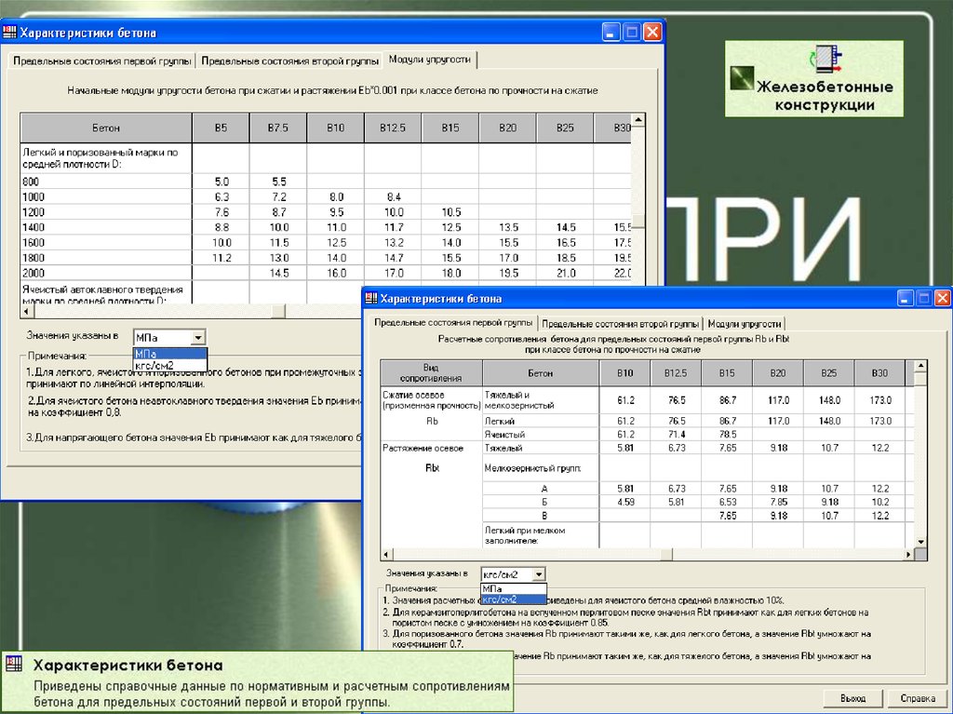953x714 pixels.
Task: Select МПа in the Rb resistance window's units list
Action: (493, 588)
